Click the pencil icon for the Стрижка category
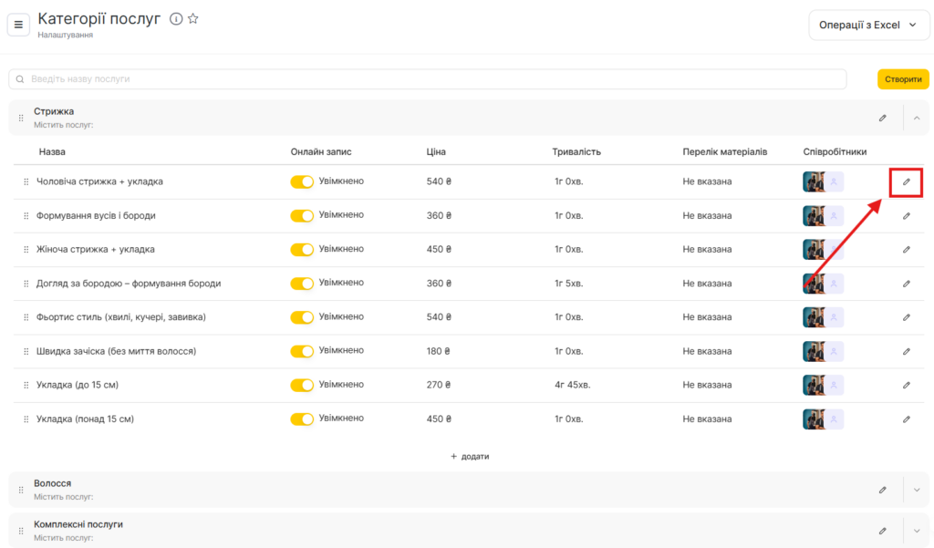The height and width of the screenshot is (548, 934). coord(882,118)
